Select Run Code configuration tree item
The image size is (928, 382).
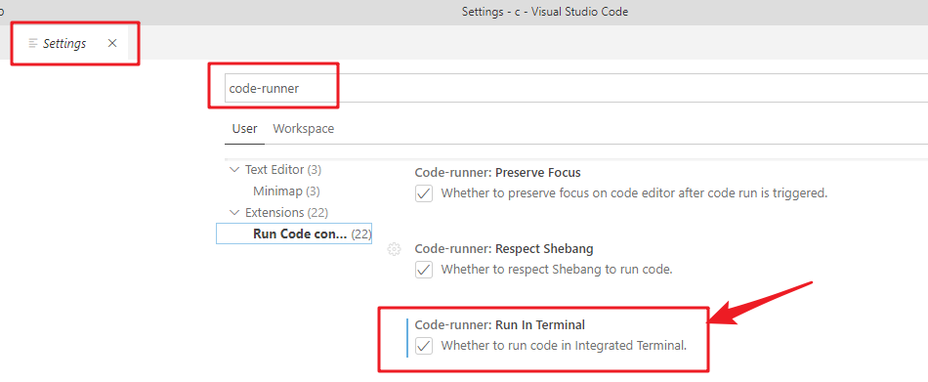294,233
